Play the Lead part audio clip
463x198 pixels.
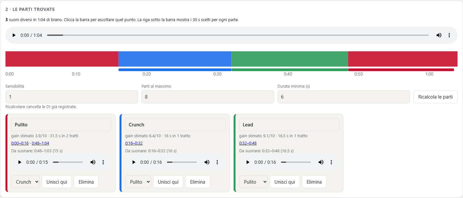click(x=248, y=162)
